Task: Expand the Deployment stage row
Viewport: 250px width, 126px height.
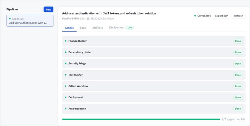Action: [x=154, y=97]
